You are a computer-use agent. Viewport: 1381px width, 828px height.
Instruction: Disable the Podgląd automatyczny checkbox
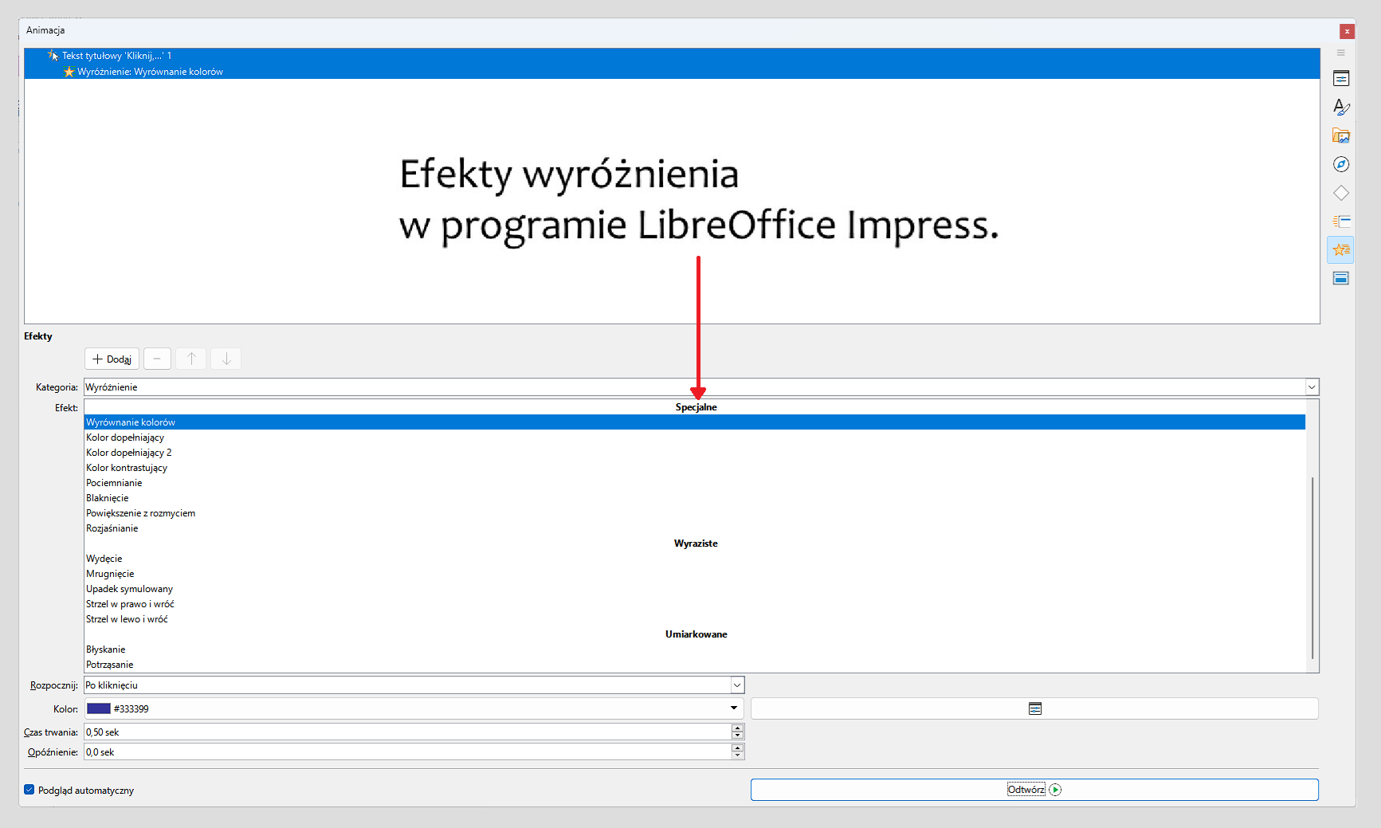tap(29, 789)
